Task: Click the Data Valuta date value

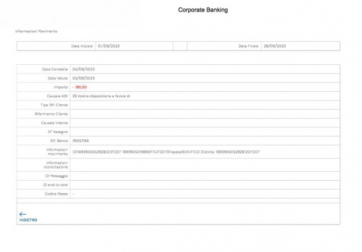Action: (83, 78)
